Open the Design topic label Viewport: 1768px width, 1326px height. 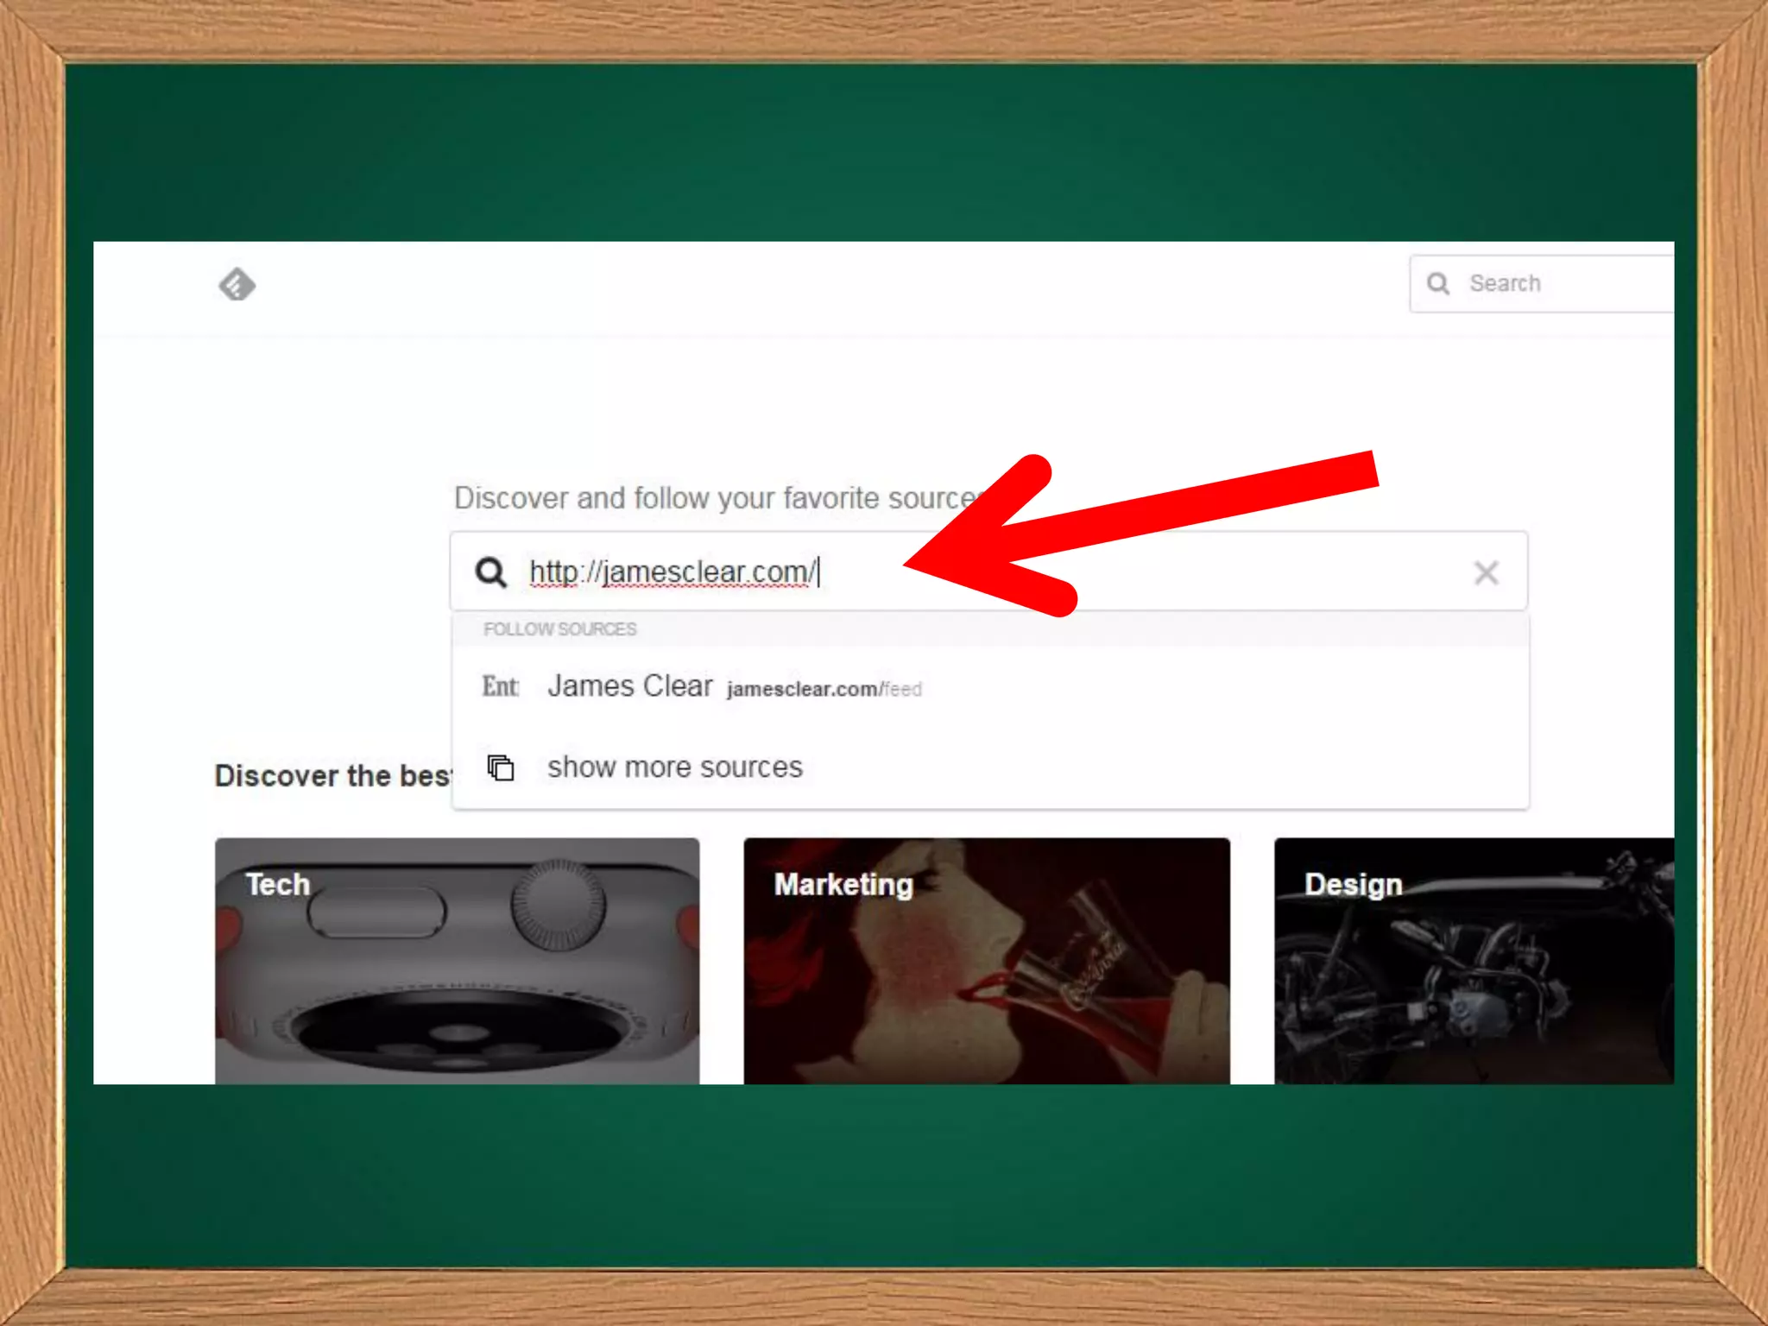(x=1353, y=884)
